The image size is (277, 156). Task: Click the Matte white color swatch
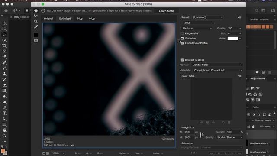click(x=233, y=39)
